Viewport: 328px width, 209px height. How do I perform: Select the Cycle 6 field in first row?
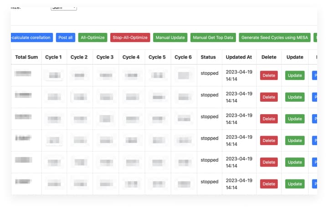click(x=184, y=75)
